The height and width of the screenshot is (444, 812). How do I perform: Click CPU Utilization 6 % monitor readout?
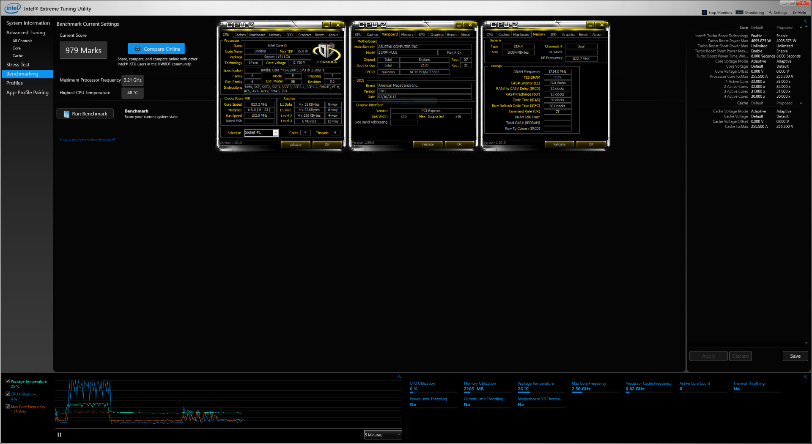click(414, 389)
